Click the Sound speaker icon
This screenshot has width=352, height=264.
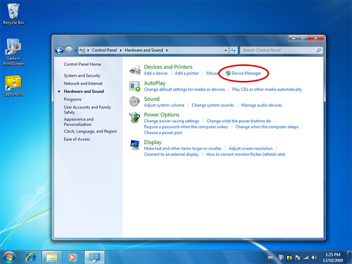coord(135,102)
